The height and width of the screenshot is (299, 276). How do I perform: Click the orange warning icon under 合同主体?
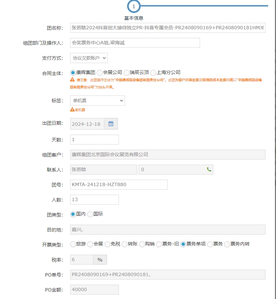tap(72, 79)
